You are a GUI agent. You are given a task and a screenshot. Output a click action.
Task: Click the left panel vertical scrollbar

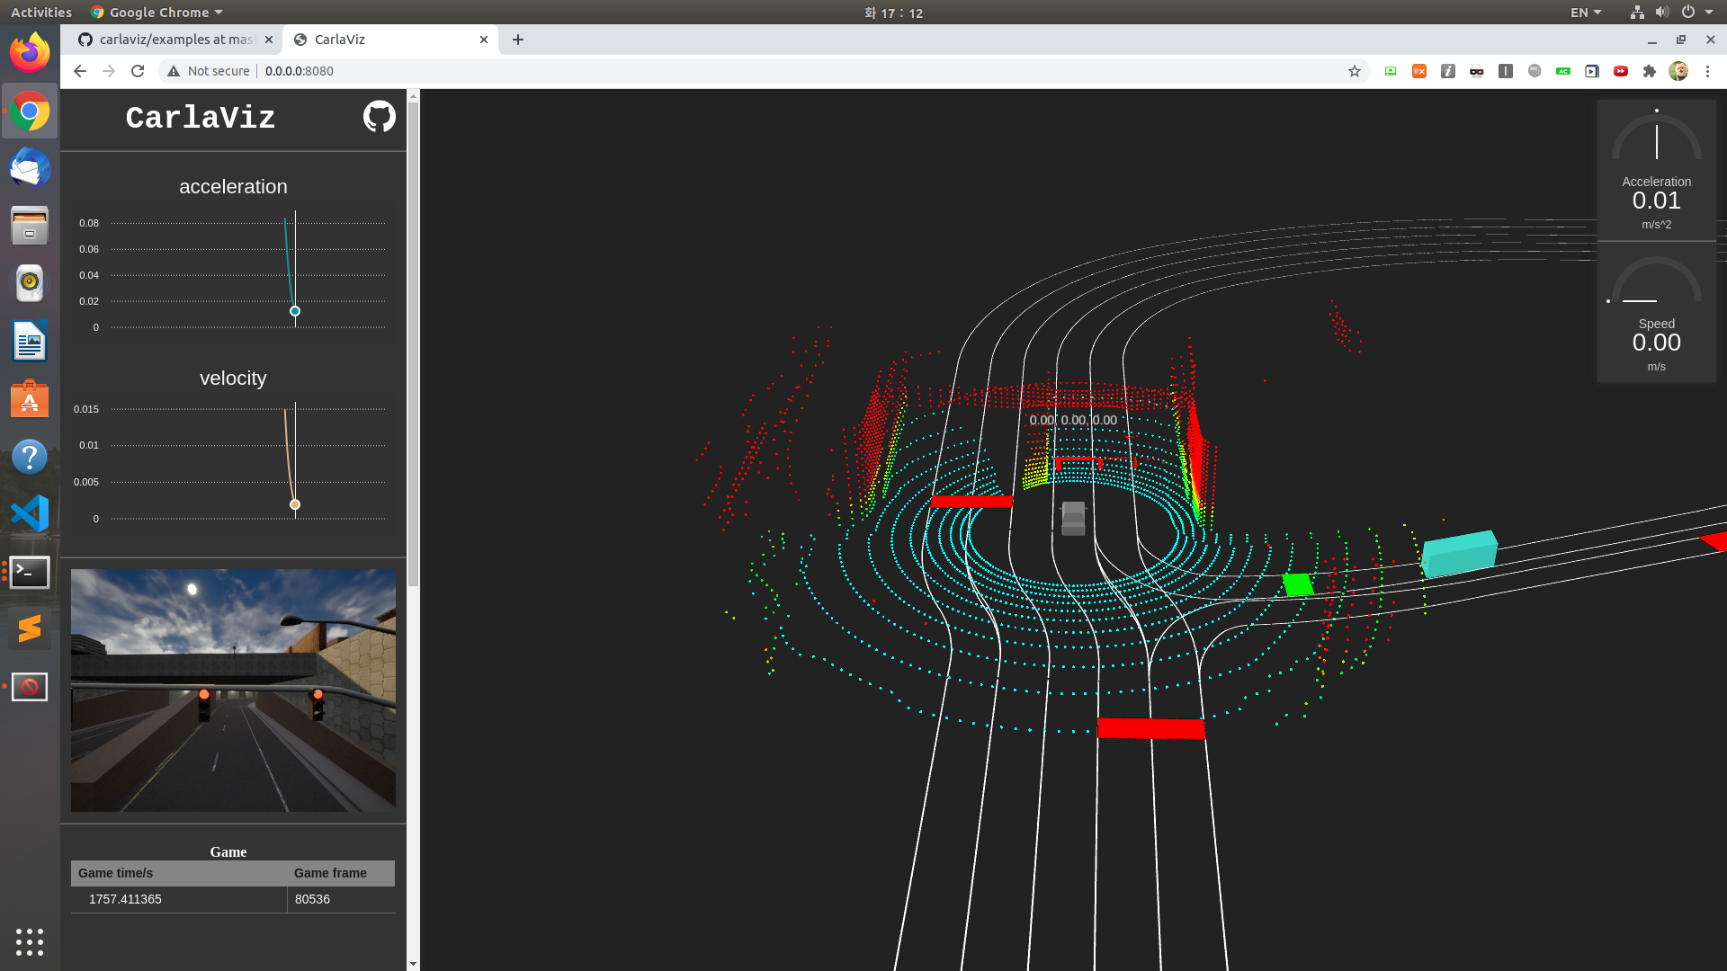pos(413,344)
